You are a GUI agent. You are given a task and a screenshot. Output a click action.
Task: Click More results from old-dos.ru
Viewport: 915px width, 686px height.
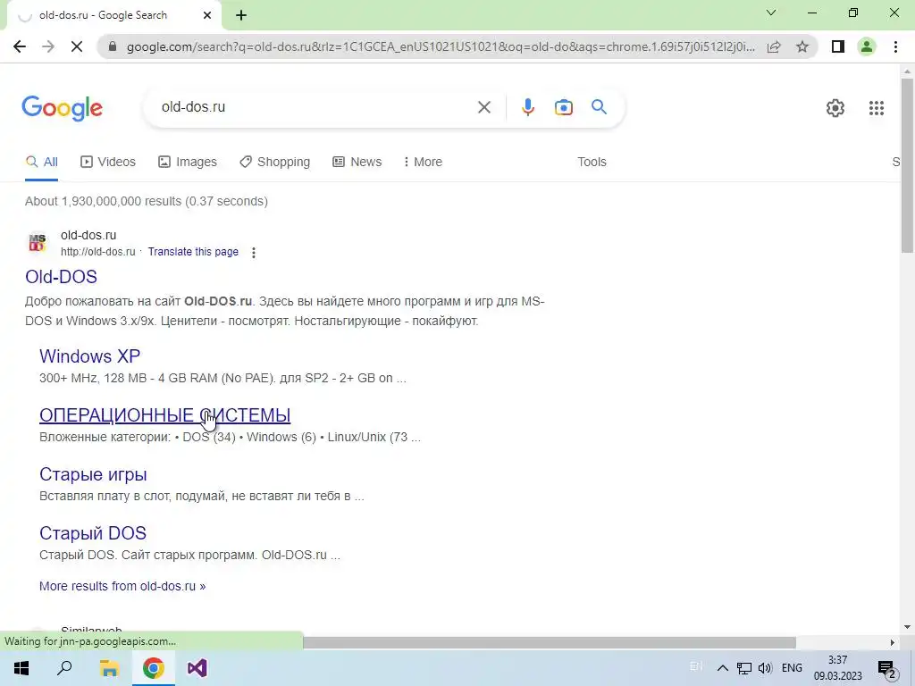(x=122, y=586)
